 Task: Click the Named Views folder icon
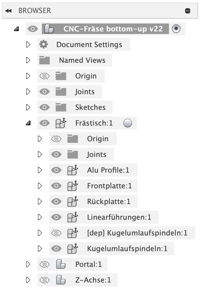click(x=44, y=60)
